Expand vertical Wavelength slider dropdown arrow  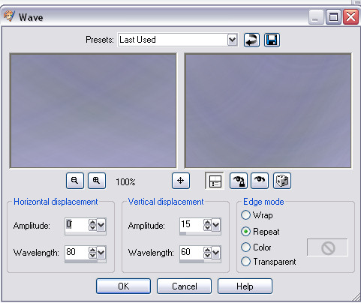(x=216, y=253)
